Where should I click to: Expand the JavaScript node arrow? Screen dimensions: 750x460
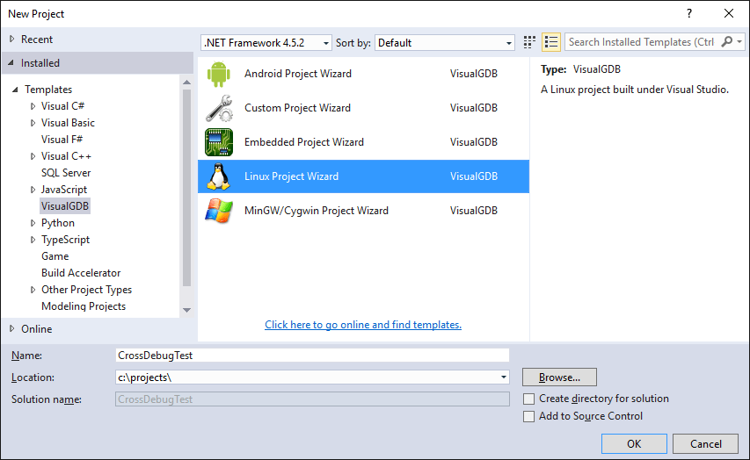[x=33, y=190]
